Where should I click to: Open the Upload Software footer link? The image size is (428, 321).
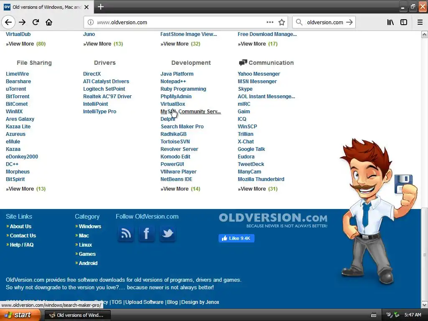pyautogui.click(x=144, y=302)
